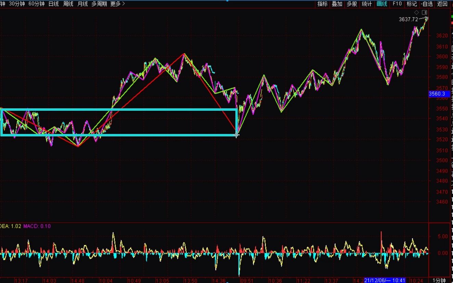Switch to the 30分钟 period
Image resolution: width=453 pixels, height=283 pixels.
click(17, 4)
